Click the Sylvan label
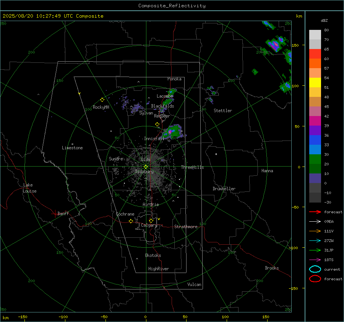Viewport: 344px width, 322px height. 146,113
